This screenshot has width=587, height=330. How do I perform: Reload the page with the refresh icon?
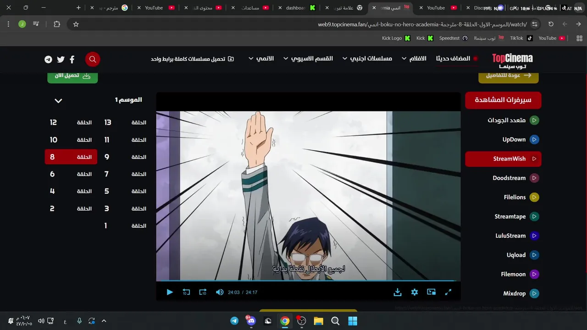pyautogui.click(x=551, y=24)
